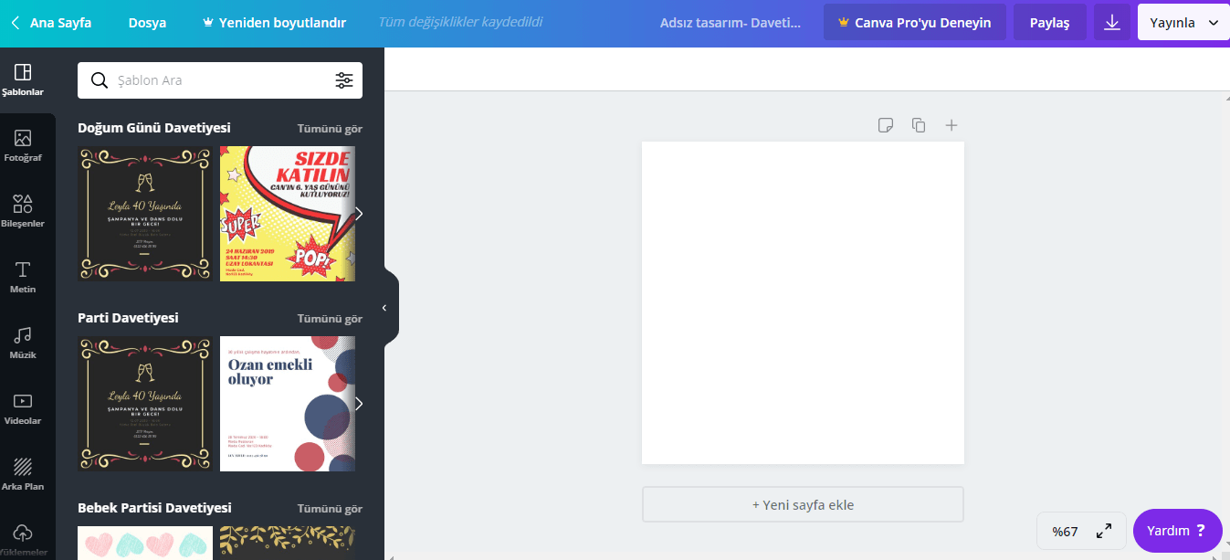
Task: Open template search filter options
Action: click(x=344, y=80)
